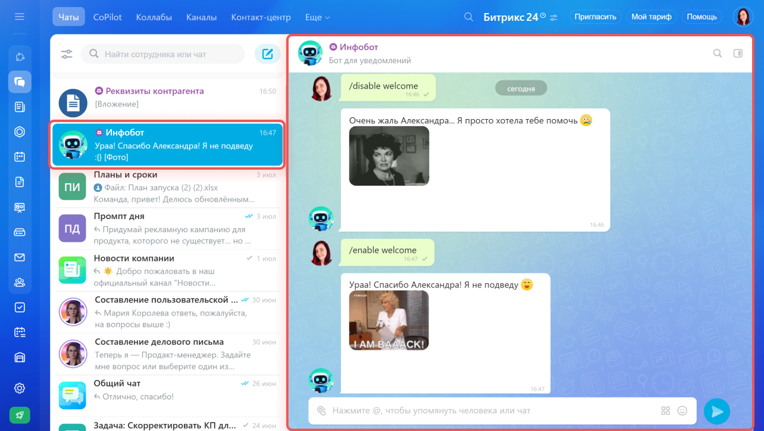This screenshot has width=764, height=431.
Task: Click the Инфобот title in chat header
Action: pyautogui.click(x=359, y=47)
